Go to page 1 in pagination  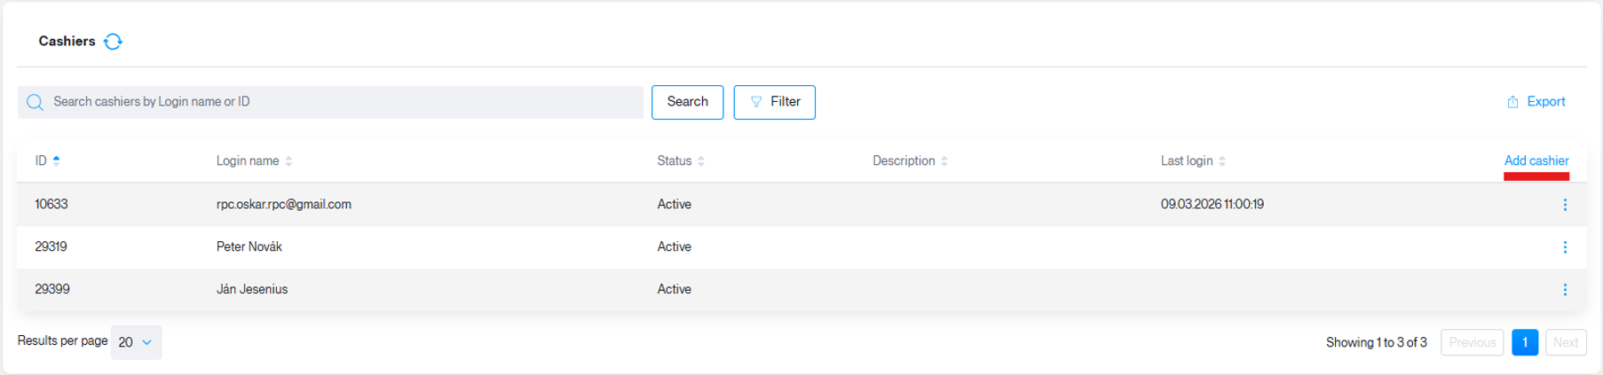tap(1525, 342)
